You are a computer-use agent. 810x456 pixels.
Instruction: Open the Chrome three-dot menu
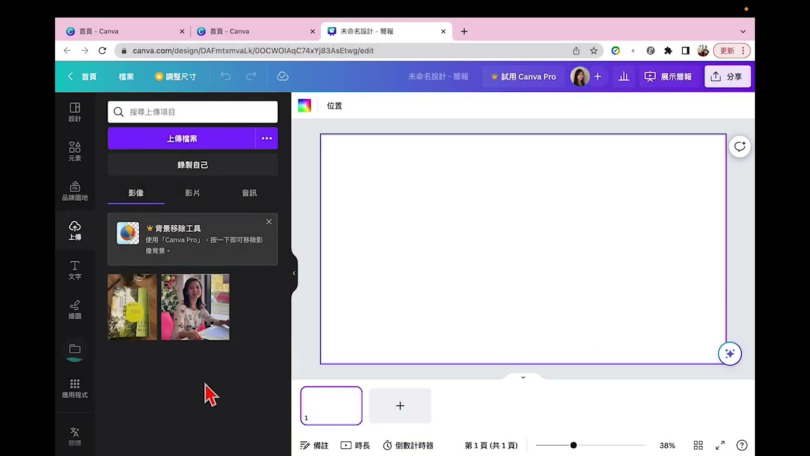coord(744,51)
